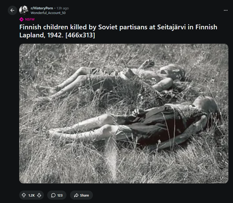The height and width of the screenshot is (203, 233).
Task: Click the comment bubble icon
Action: (x=53, y=195)
